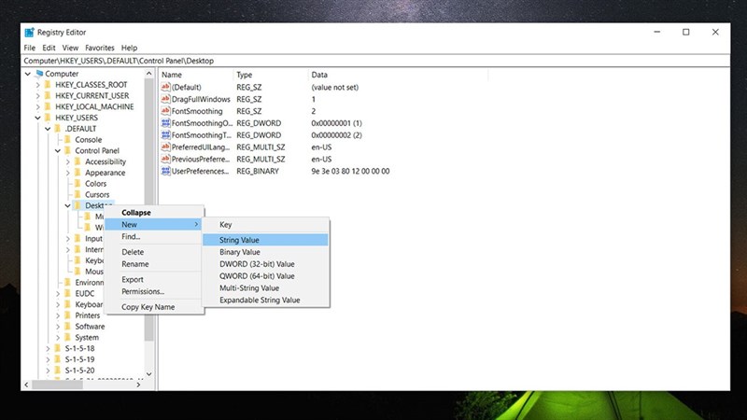
Task: Open the File menu
Action: 30,48
